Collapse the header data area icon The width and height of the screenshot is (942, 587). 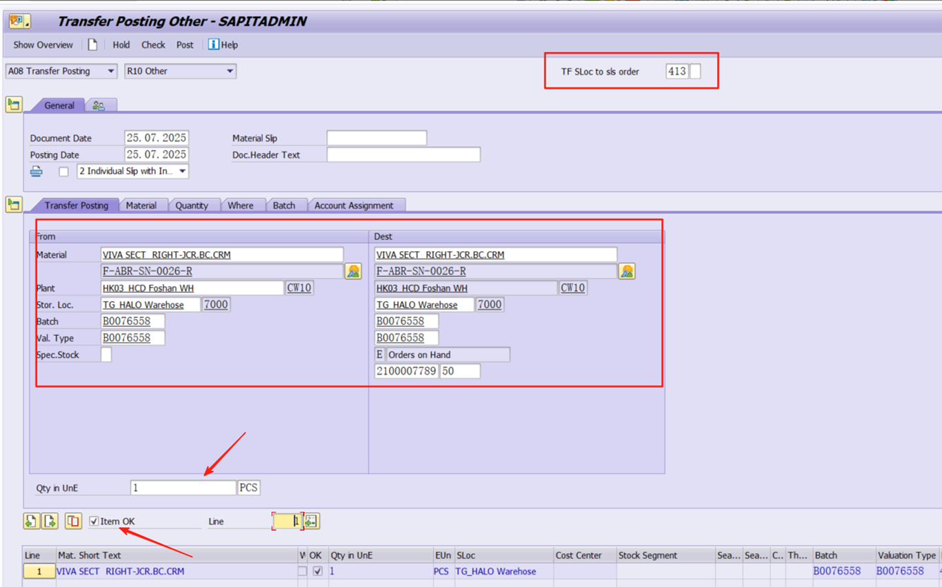(x=14, y=105)
